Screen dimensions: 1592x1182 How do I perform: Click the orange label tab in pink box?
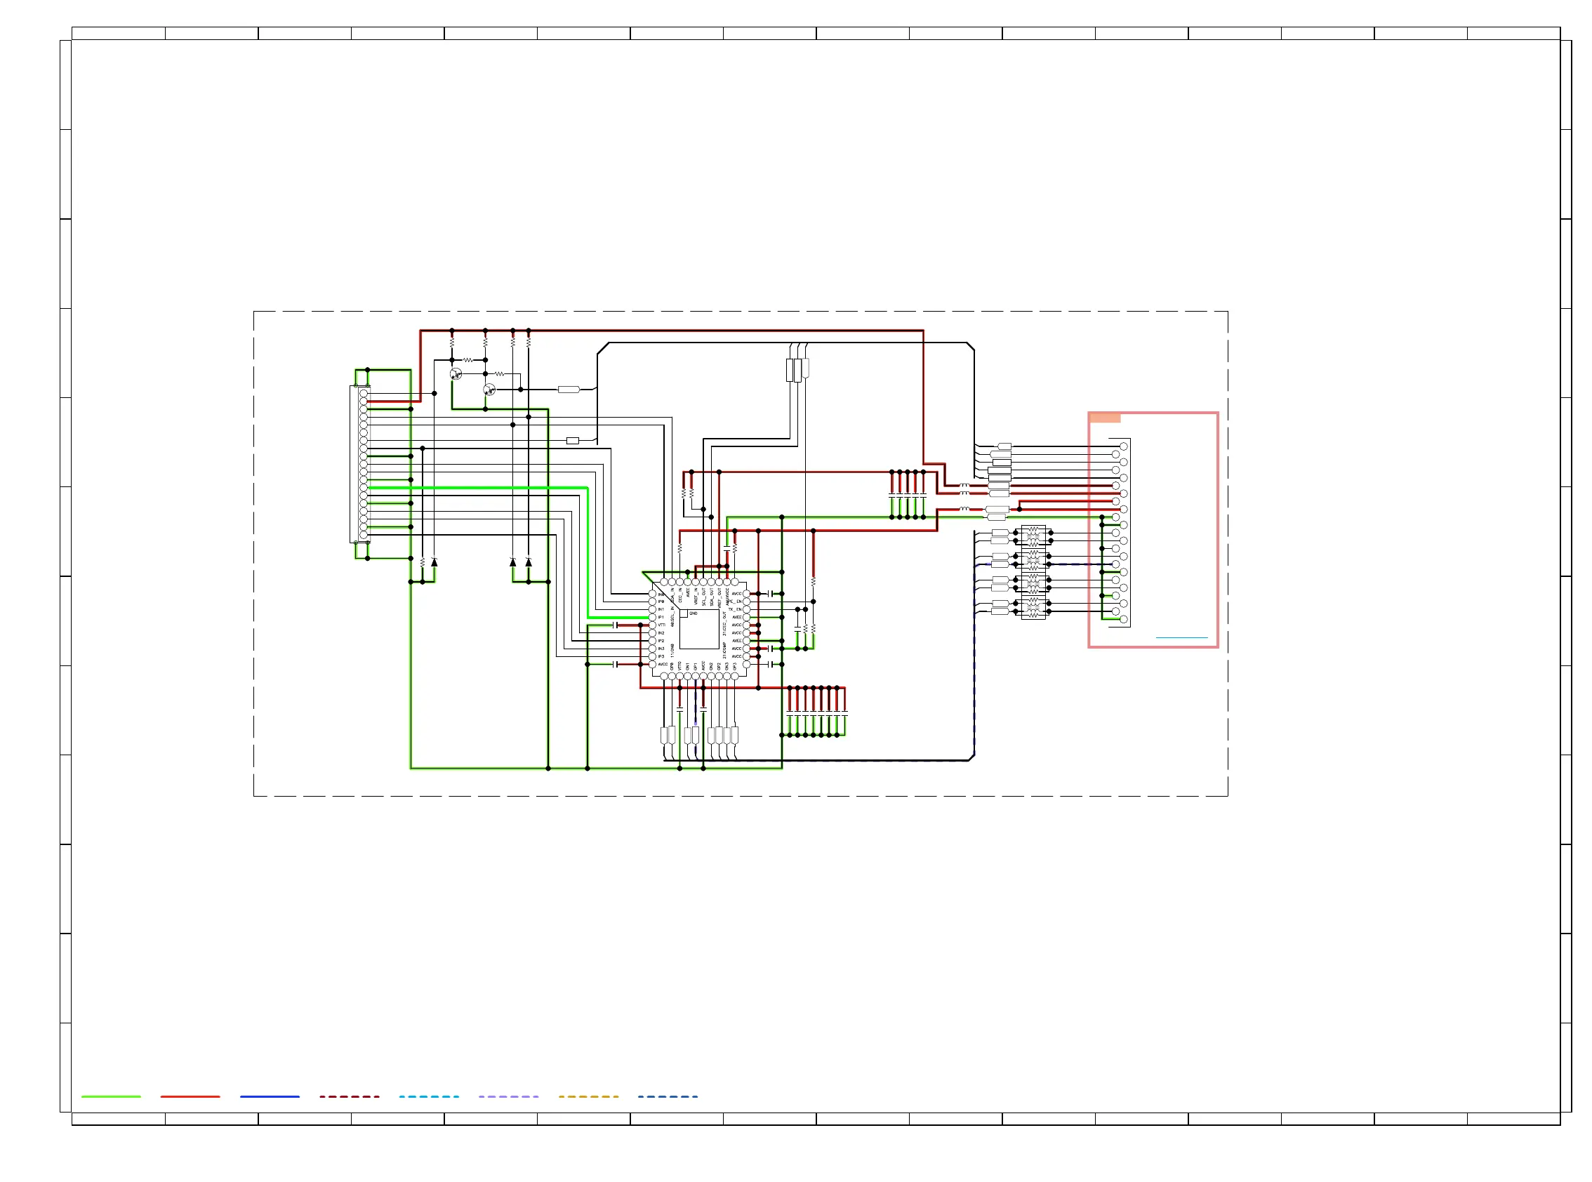click(1105, 418)
